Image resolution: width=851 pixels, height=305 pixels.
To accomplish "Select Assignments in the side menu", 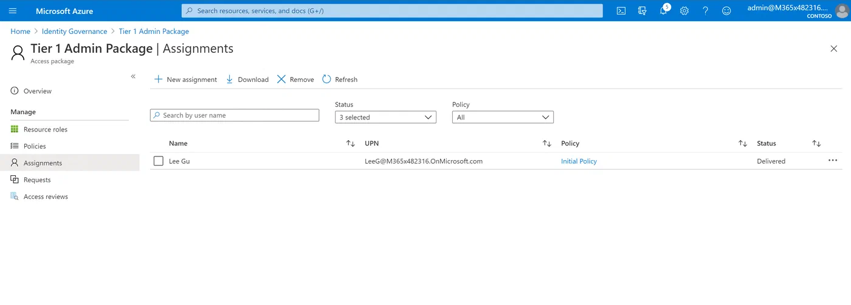I will [x=70, y=163].
